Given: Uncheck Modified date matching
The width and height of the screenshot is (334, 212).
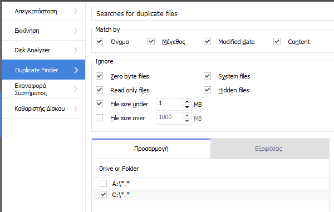Looking at the screenshot, I should click(x=208, y=42).
